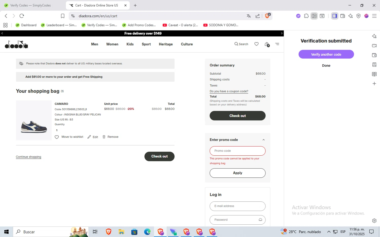Click the apps grid icon in bookmarks bar
The height and width of the screenshot is (237, 380).
click(5, 25)
